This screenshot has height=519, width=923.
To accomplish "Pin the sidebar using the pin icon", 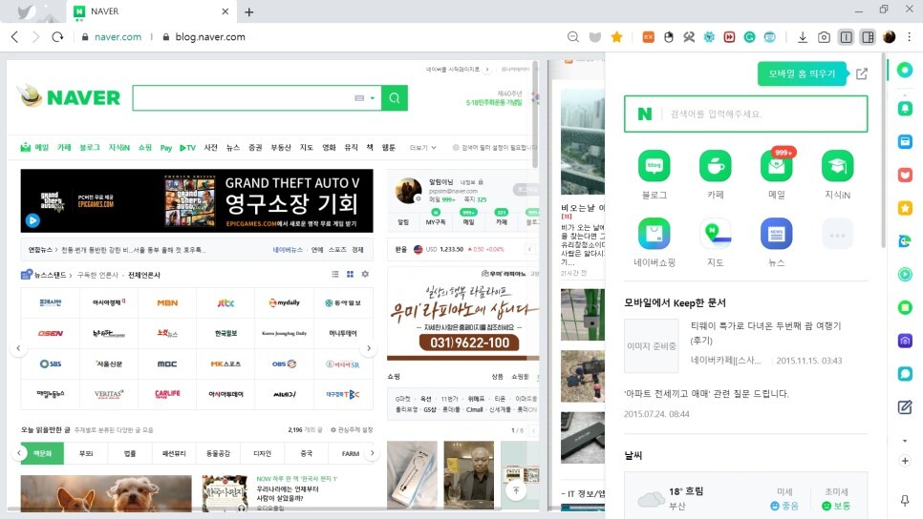I will [905, 500].
